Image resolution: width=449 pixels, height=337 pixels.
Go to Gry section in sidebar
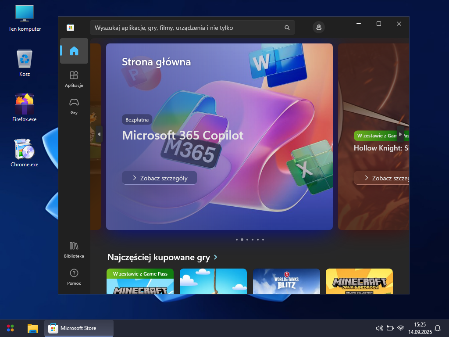point(74,106)
